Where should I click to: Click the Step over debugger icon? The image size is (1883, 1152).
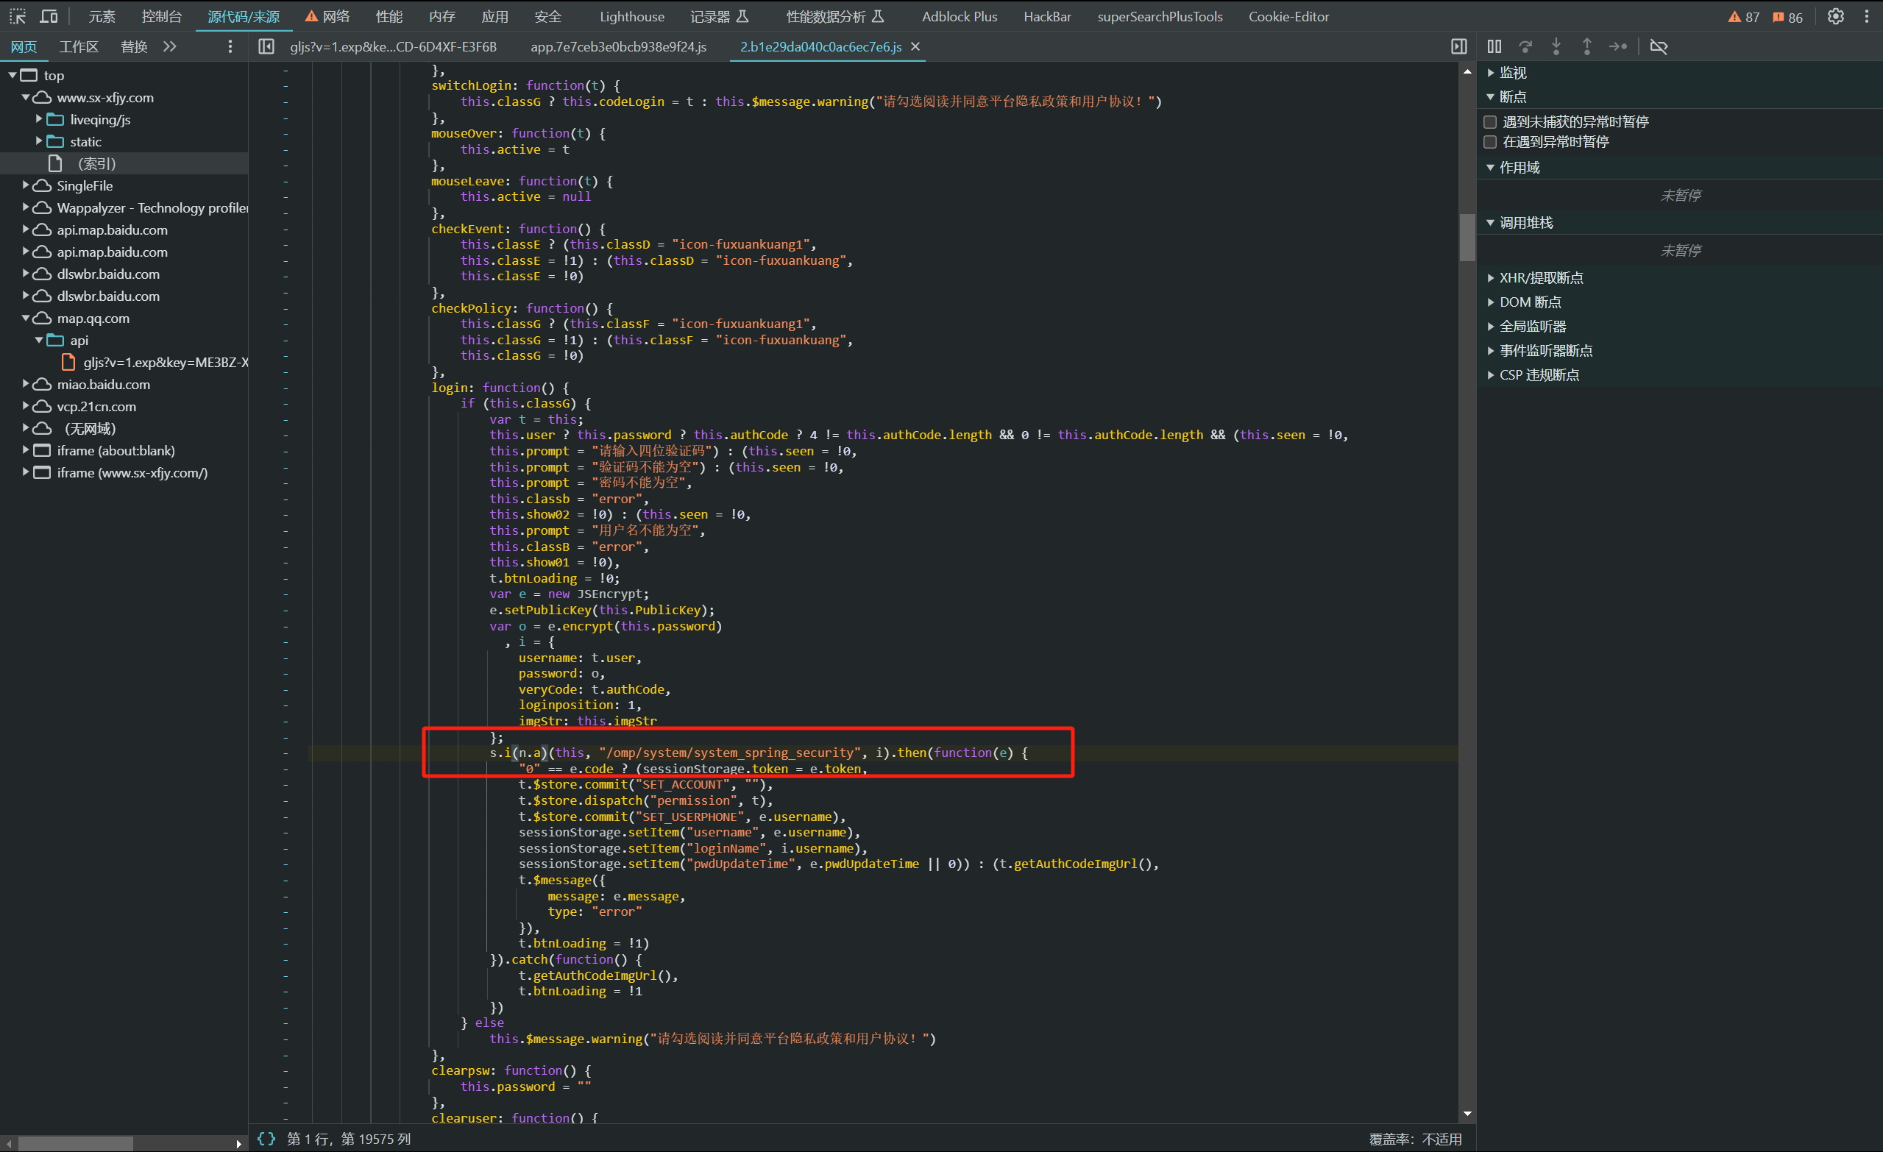1525,46
